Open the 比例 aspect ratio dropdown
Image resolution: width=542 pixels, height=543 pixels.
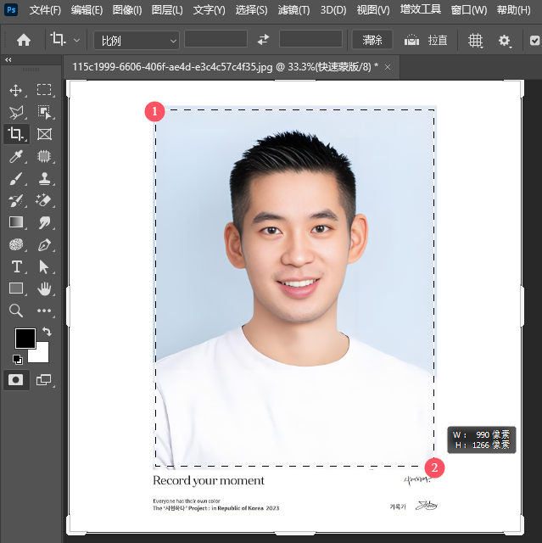pos(137,40)
